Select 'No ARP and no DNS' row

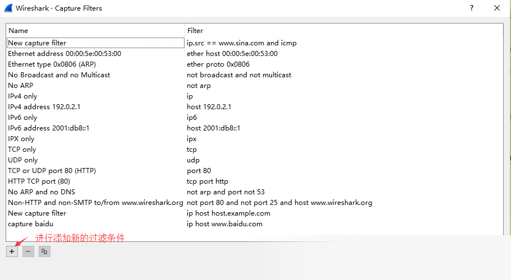(42, 192)
